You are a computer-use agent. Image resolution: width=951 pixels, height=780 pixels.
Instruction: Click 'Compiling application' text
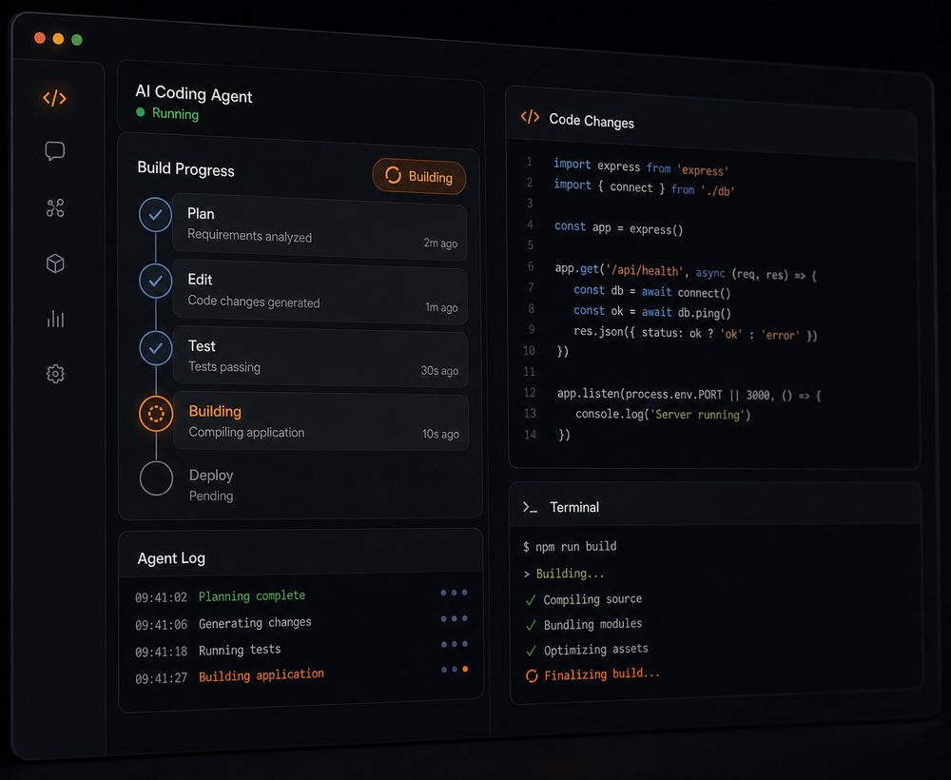click(247, 432)
